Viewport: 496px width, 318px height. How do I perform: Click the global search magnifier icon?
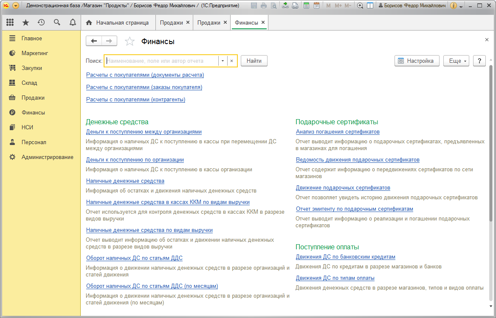57,22
